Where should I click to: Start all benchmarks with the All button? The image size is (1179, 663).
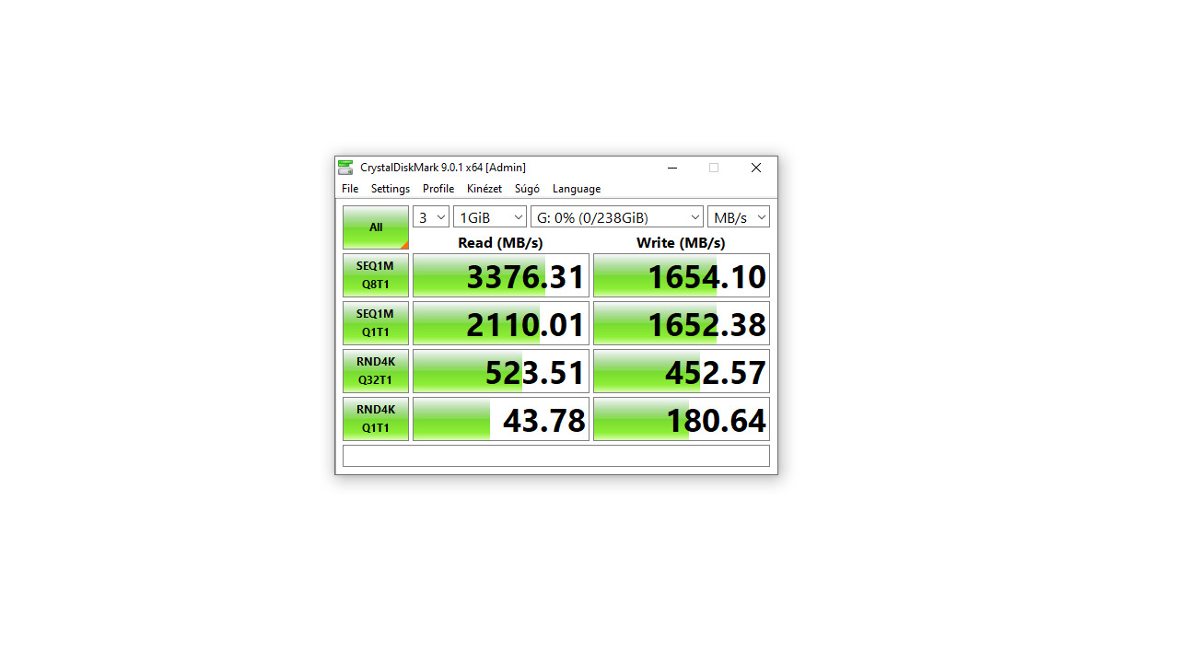point(376,227)
